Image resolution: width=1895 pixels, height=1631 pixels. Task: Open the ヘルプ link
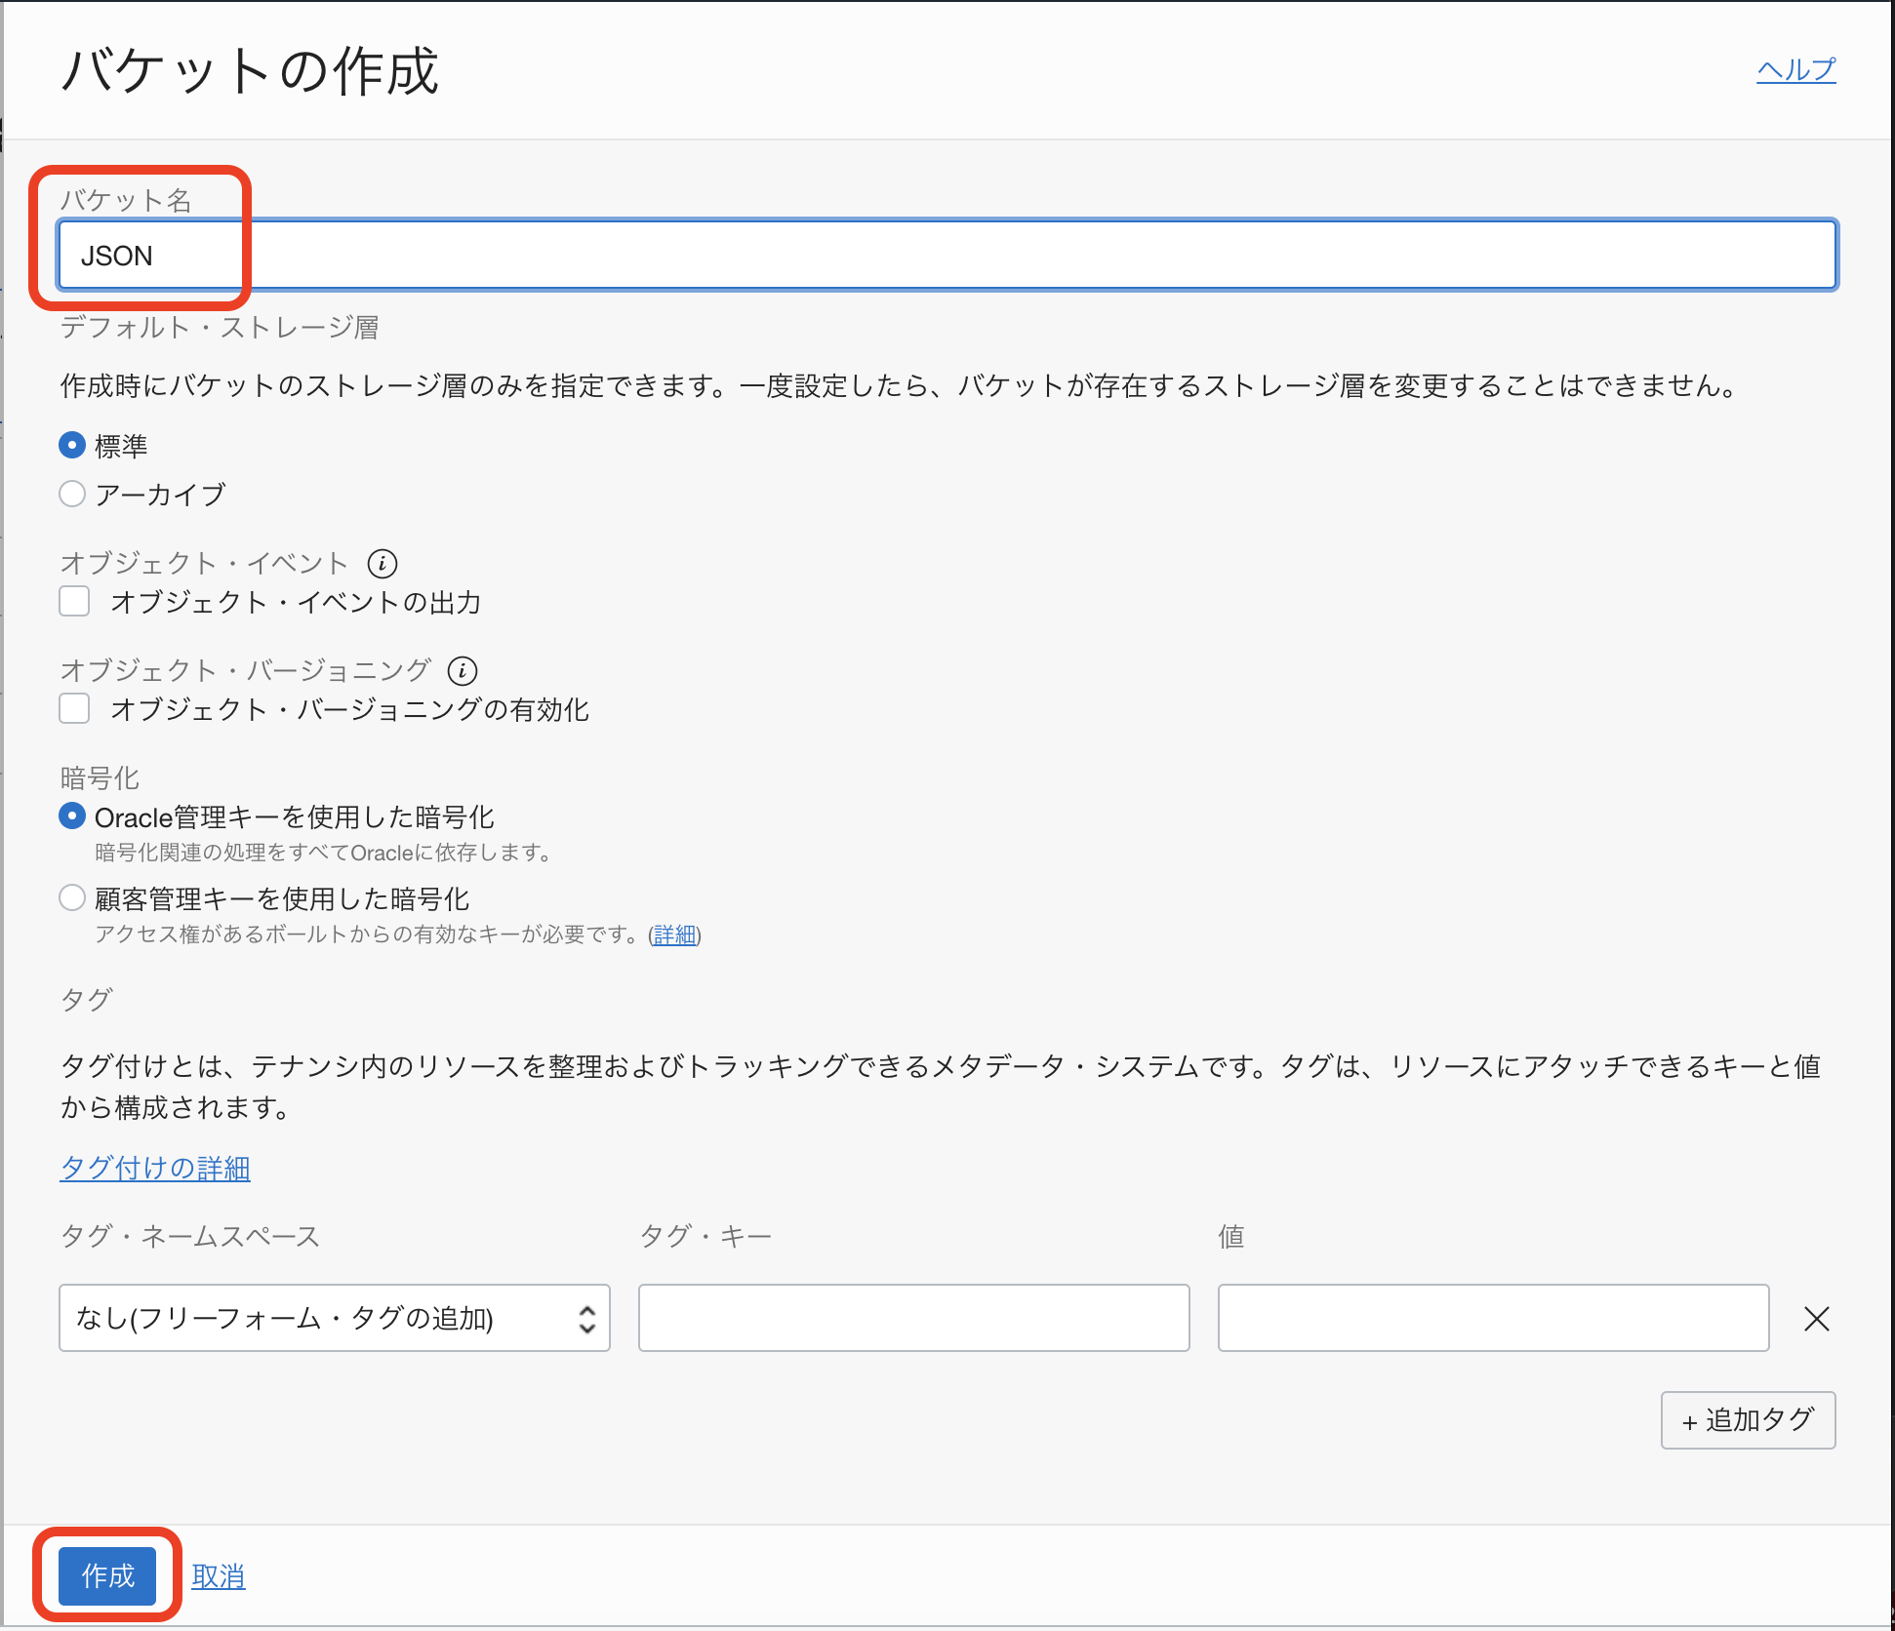tap(1795, 69)
